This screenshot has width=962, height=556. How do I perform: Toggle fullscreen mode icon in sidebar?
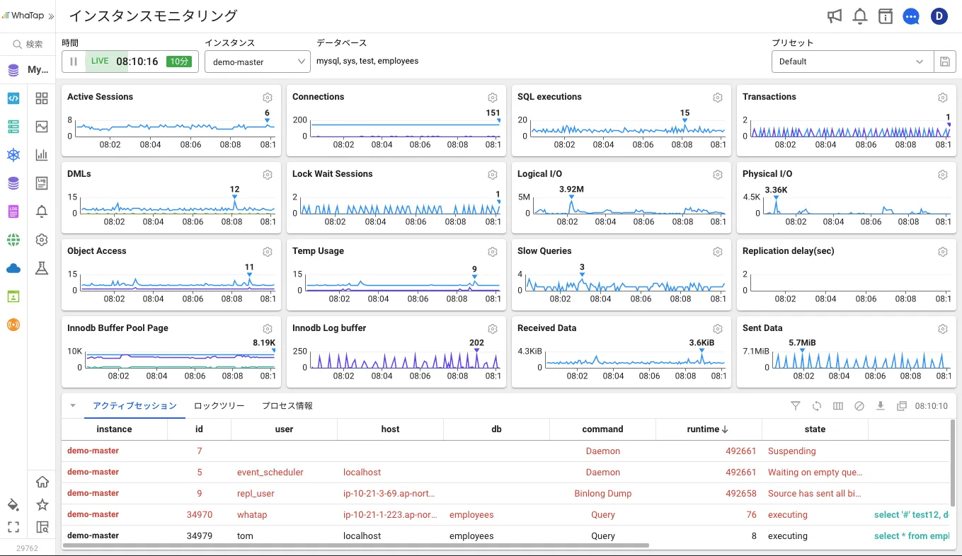tap(13, 527)
